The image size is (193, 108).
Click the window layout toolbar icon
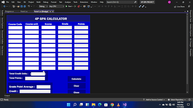click(89, 7)
